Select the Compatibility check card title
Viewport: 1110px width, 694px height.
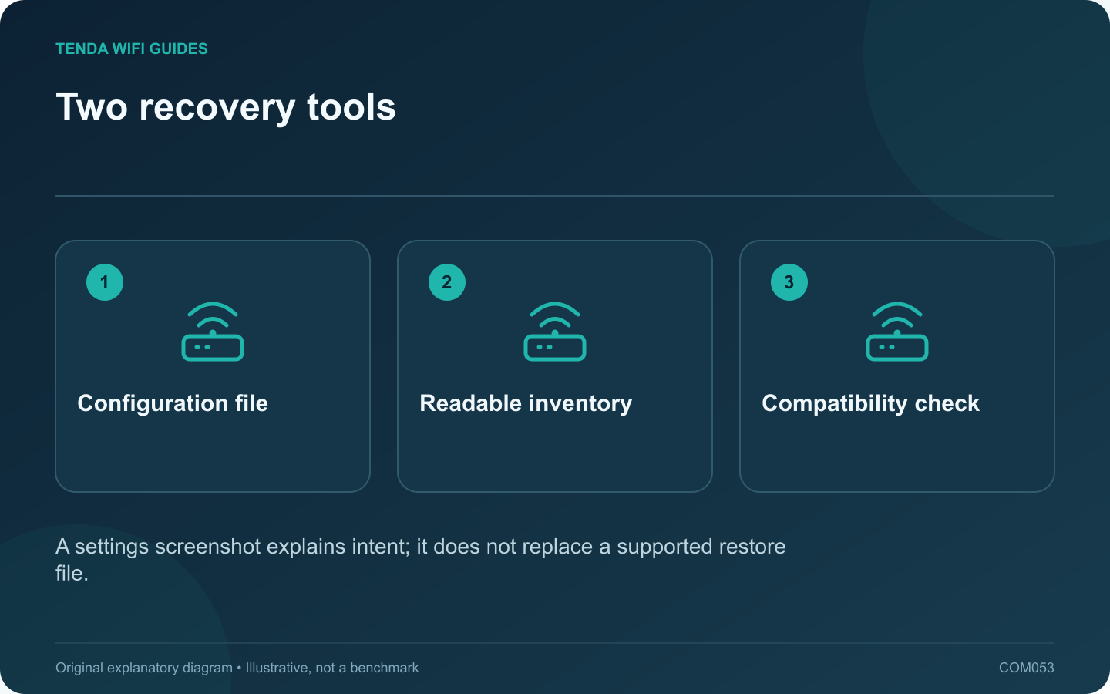pos(870,403)
